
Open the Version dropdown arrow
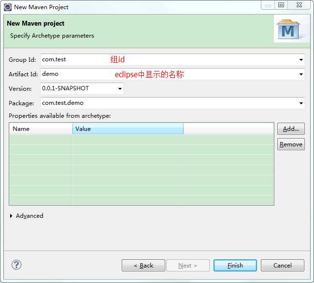pos(120,89)
